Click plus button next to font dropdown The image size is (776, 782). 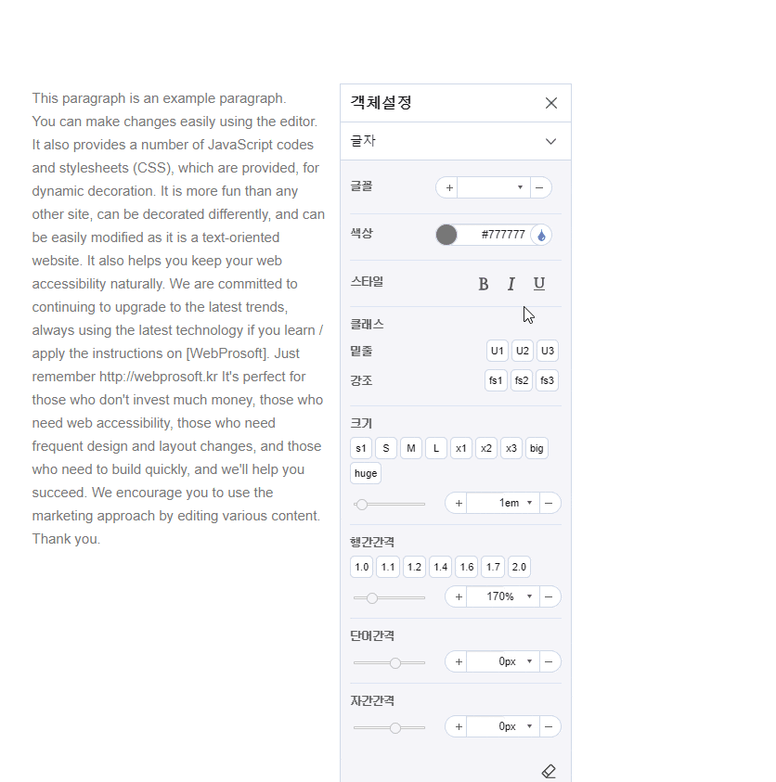coord(449,187)
